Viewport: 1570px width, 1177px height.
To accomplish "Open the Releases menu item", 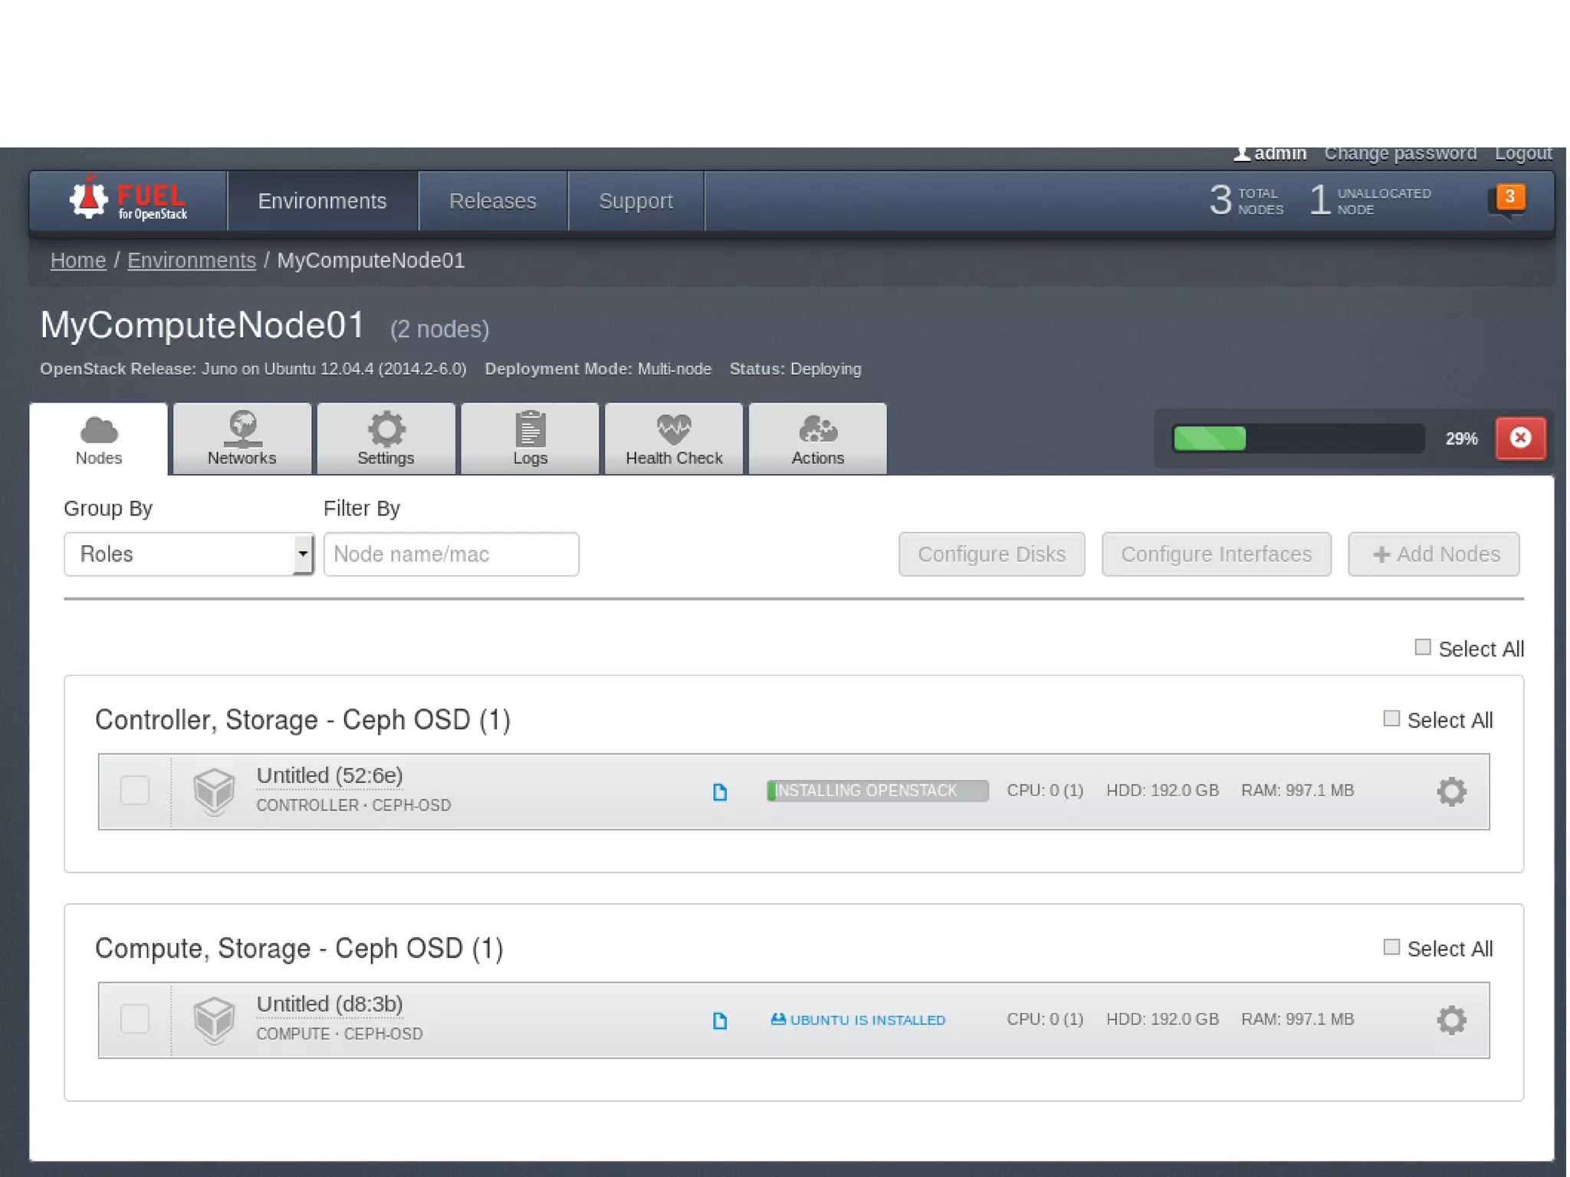I will coord(493,201).
